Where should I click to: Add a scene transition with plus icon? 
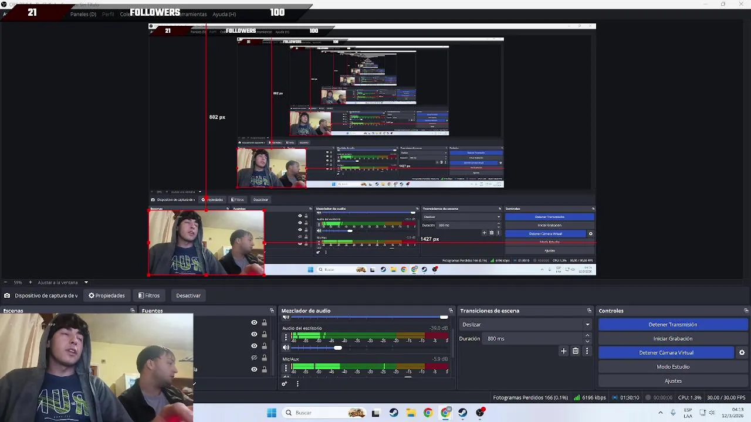(x=564, y=351)
